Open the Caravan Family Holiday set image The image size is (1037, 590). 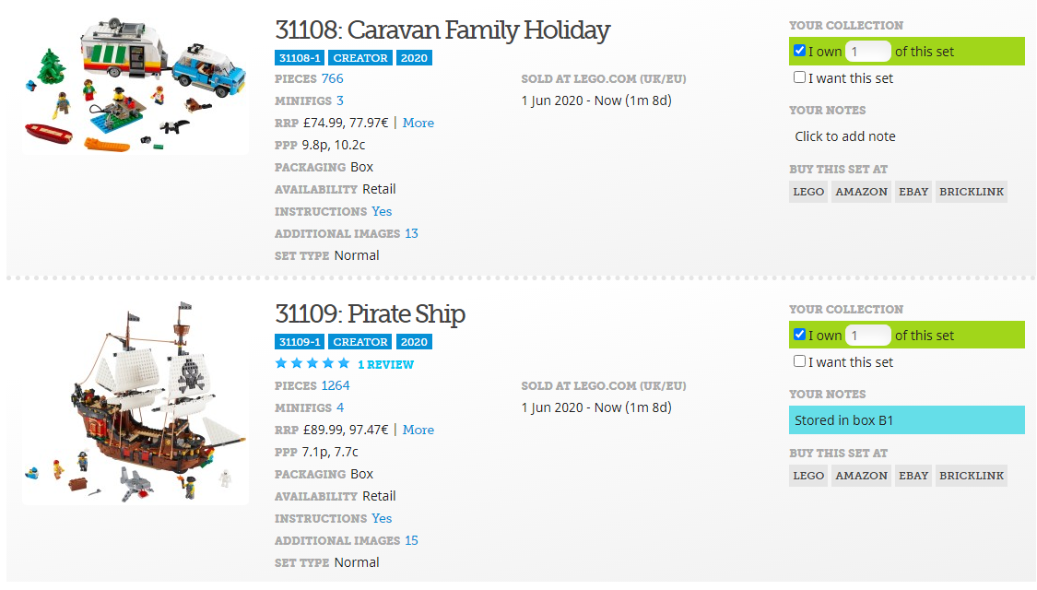pos(136,84)
